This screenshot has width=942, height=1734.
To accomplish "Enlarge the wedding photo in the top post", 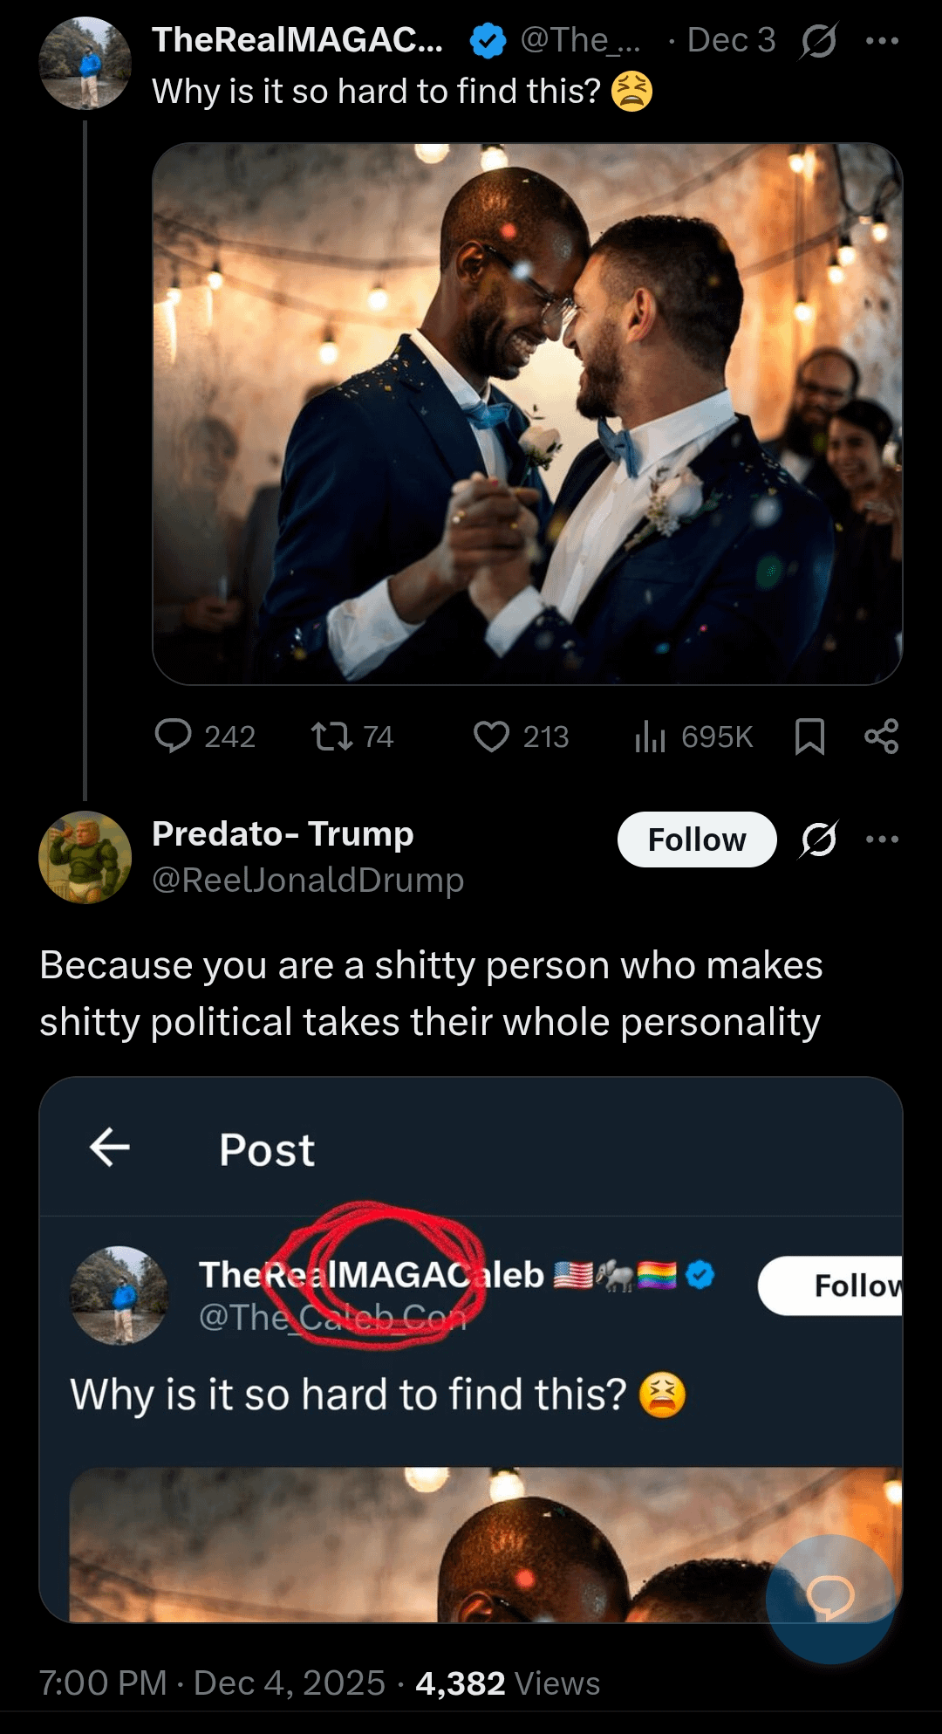I will 527,413.
